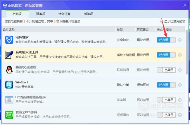Switch to the 服务项 tab
190x125 pixels.
(41, 14)
